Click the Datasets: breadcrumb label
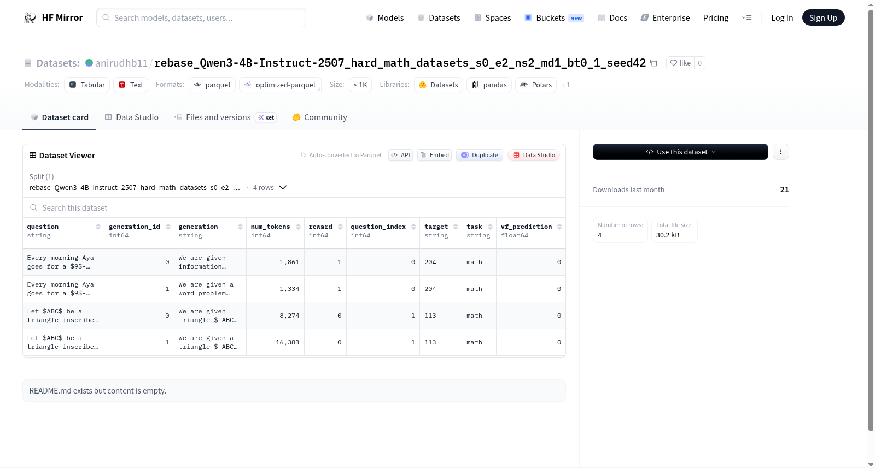Screen dimensions: 875x470 click(x=58, y=63)
